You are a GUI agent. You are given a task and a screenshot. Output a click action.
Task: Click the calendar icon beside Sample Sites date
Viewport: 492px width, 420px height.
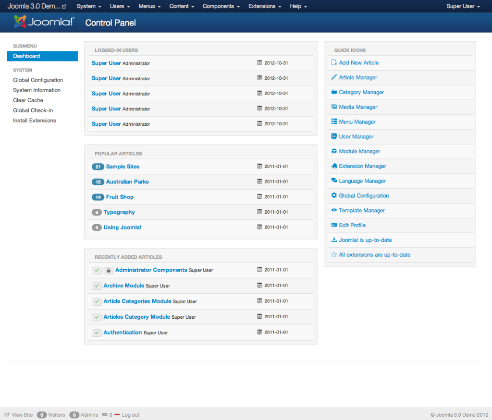click(259, 166)
